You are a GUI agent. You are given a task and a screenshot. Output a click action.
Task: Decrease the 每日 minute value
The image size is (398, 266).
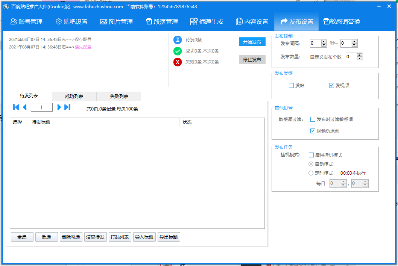pyautogui.click(x=365, y=185)
